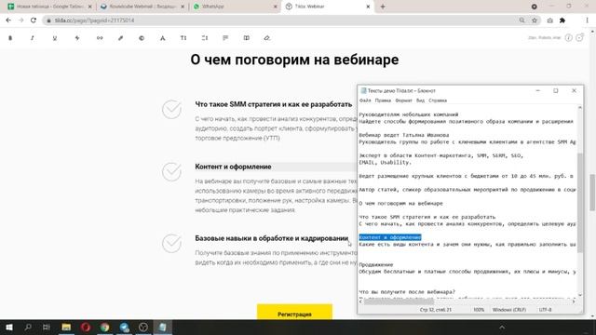Open the Формат menu in Notepad

pos(403,100)
